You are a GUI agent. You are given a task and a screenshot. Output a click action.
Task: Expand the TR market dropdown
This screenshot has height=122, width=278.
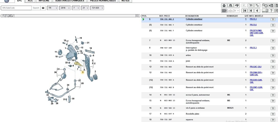point(53,8)
